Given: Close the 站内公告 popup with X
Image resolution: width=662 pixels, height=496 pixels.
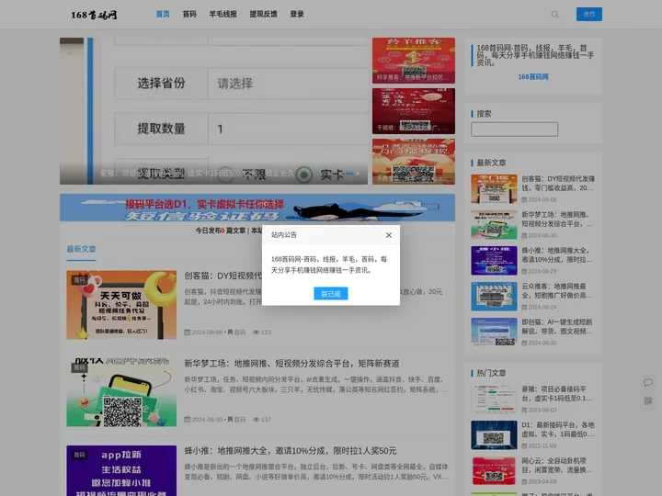Looking at the screenshot, I should [389, 235].
